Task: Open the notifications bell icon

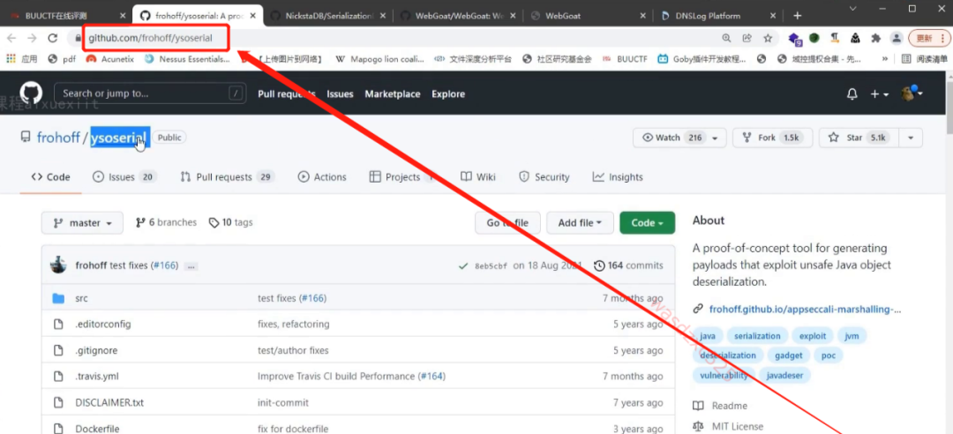Action: [852, 94]
